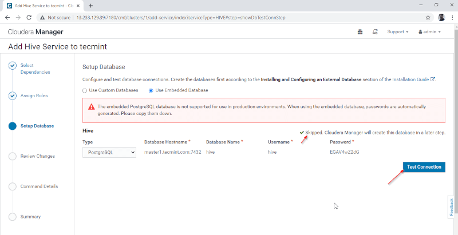Click the Test Connection button
Image resolution: width=458 pixels, height=235 pixels.
tap(424, 167)
